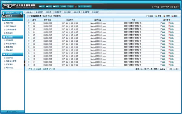Open the 统计报表 top tab
The height and width of the screenshot is (114, 182).
(67, 12)
